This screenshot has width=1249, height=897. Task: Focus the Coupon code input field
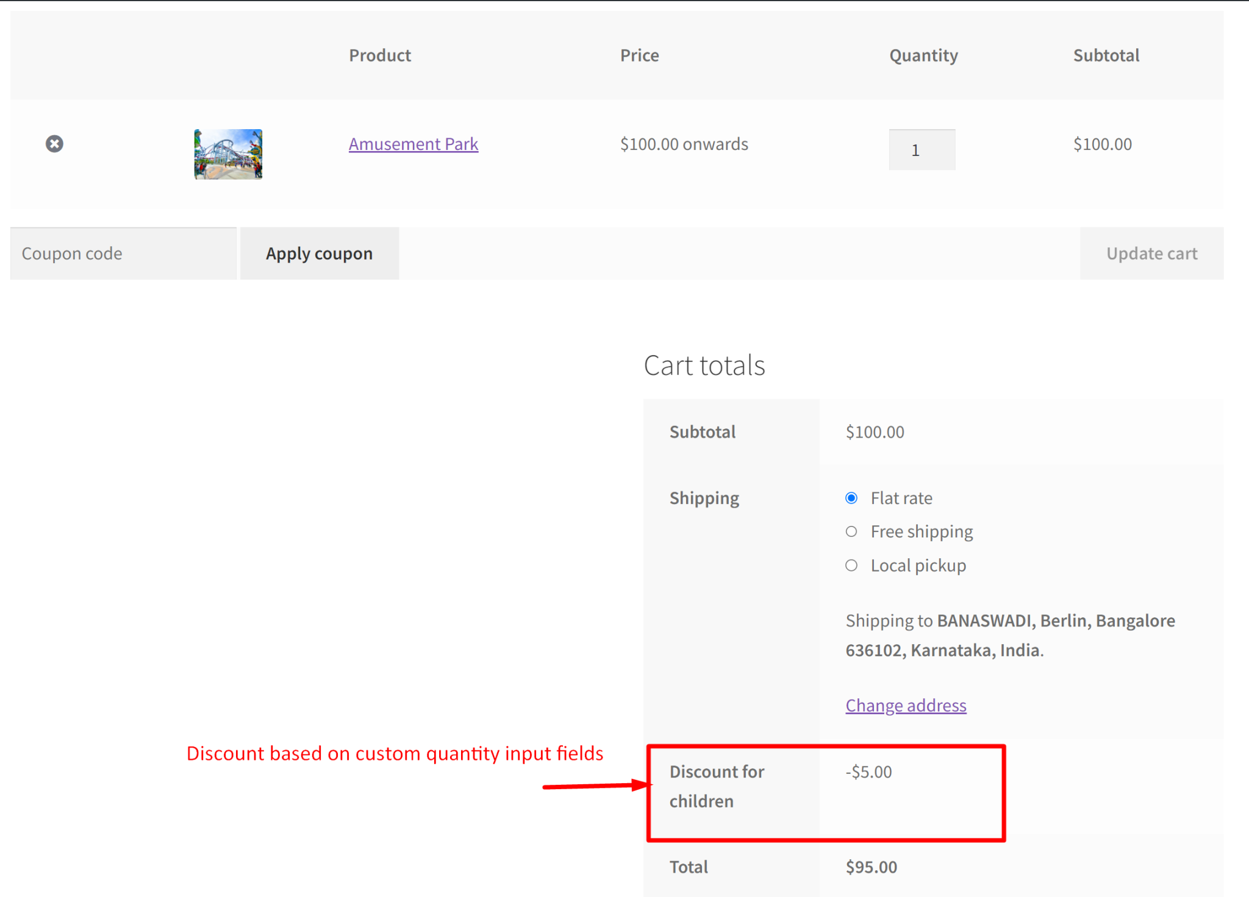[122, 253]
